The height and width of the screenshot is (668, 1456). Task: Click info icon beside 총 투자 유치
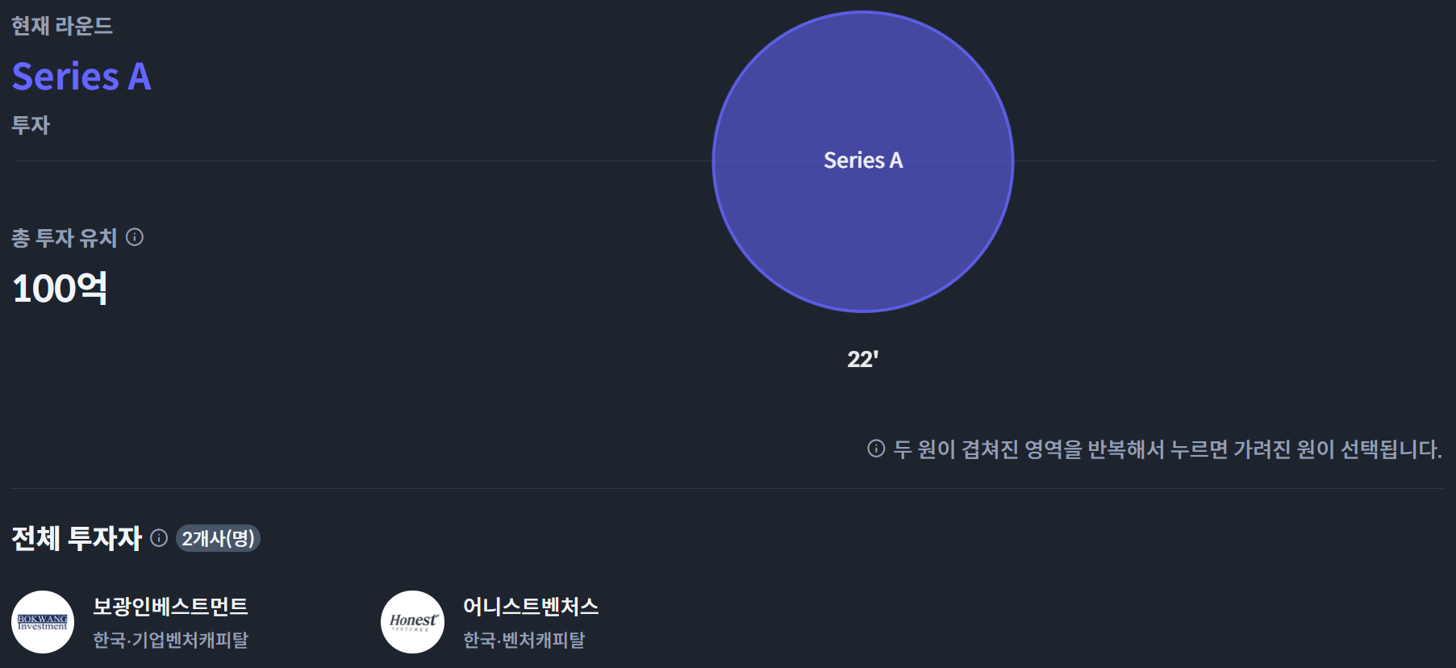click(x=135, y=237)
